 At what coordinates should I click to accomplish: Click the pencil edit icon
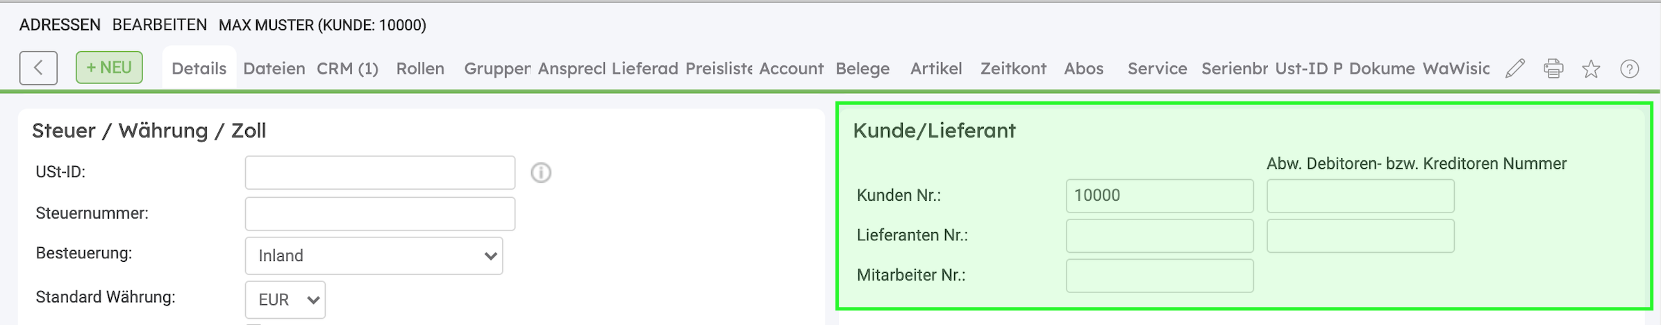(x=1515, y=69)
